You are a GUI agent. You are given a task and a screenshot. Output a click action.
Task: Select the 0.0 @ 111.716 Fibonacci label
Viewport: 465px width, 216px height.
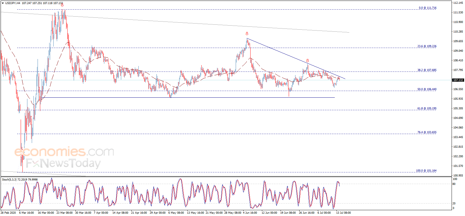click(427, 8)
